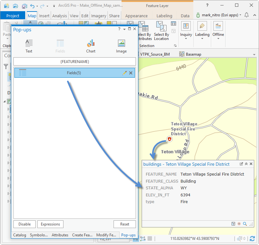Click the fire station map marker

[x=169, y=139]
